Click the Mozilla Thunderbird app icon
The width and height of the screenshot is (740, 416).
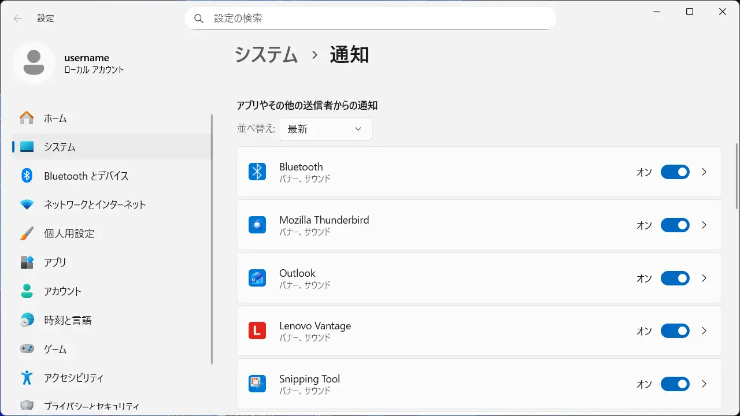[x=257, y=225]
